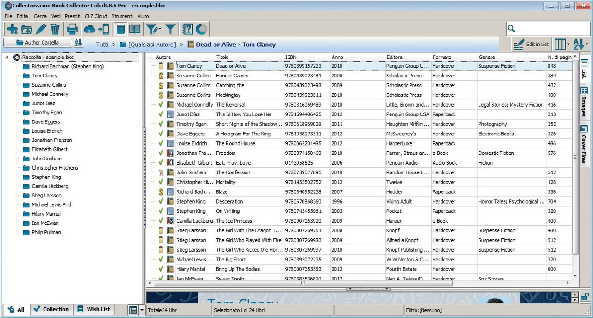Open the Strumenti menu
Screen dimensions: 593x318
coord(122,16)
